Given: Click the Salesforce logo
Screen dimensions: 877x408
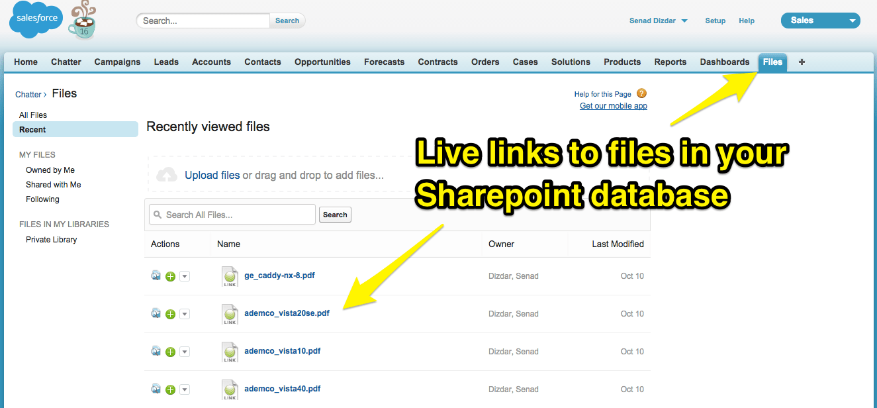Looking at the screenshot, I should (35, 19).
